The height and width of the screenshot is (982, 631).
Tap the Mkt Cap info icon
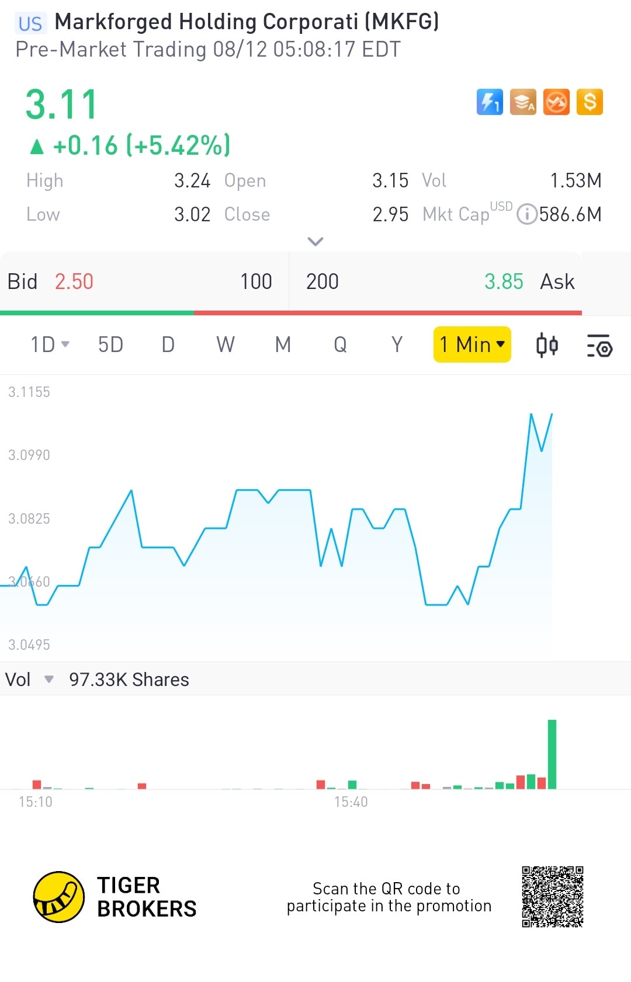point(527,214)
